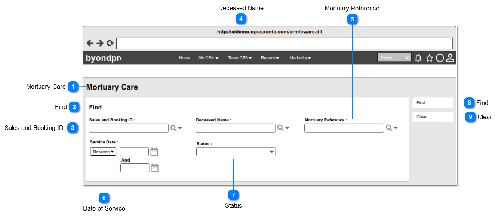Screen dimensions: 498x218
Task: Click the Sales and Booking ID search magnifier
Action: coord(173,128)
